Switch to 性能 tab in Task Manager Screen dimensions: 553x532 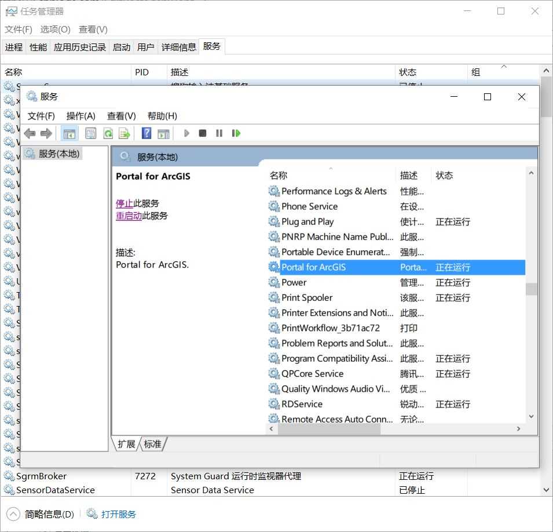point(38,47)
